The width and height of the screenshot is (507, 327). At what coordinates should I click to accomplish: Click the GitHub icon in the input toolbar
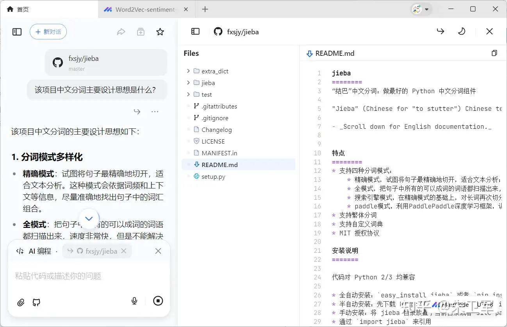point(36,302)
